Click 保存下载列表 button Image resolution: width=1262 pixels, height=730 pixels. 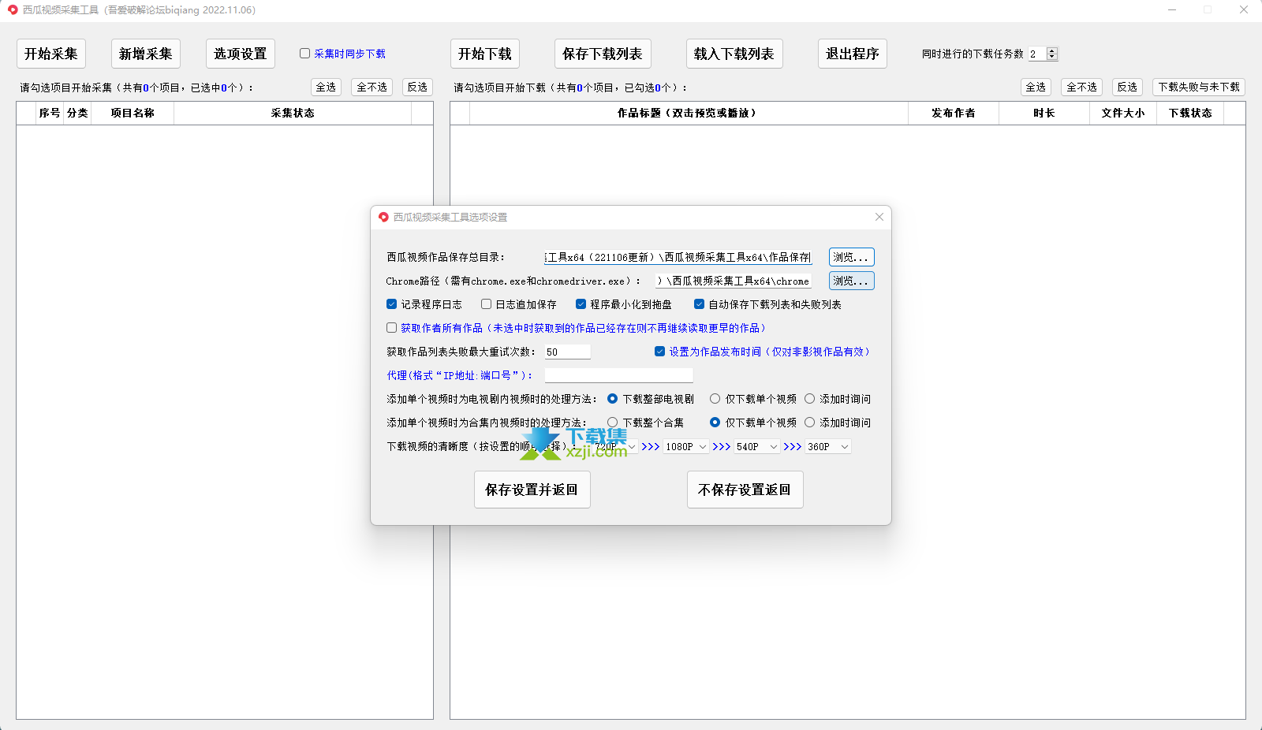coord(603,54)
